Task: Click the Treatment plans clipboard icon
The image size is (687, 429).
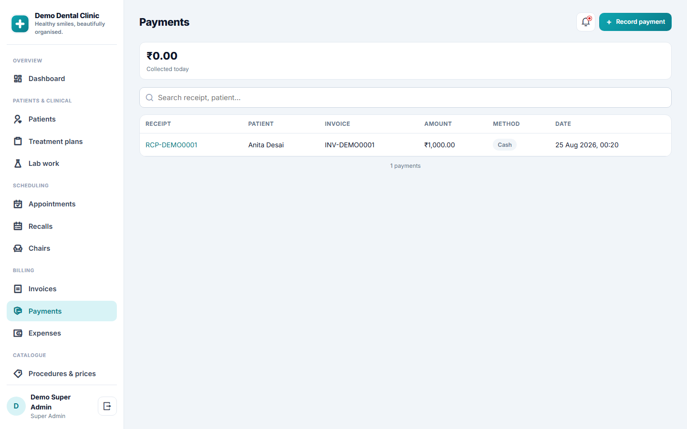Action: [x=18, y=142]
